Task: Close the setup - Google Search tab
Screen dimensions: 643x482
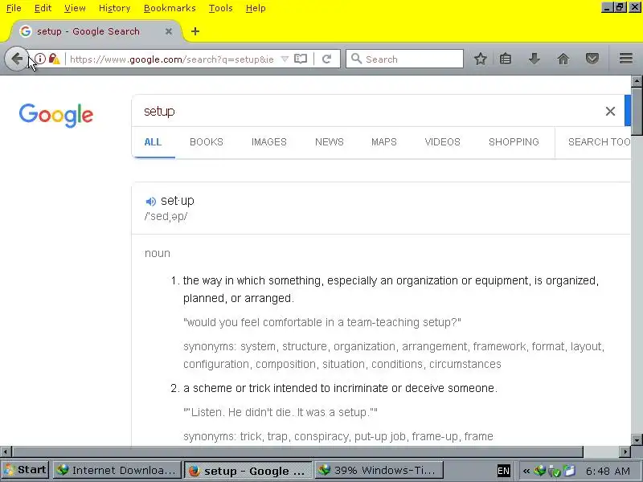Action: [169, 31]
